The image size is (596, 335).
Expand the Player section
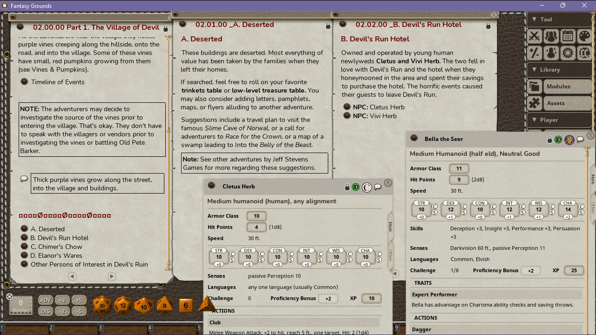click(549, 120)
